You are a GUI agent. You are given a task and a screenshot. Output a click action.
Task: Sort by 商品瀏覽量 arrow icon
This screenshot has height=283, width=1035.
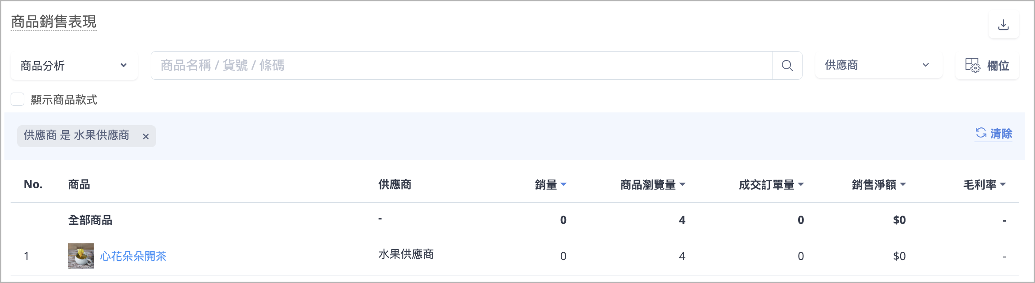pos(682,184)
